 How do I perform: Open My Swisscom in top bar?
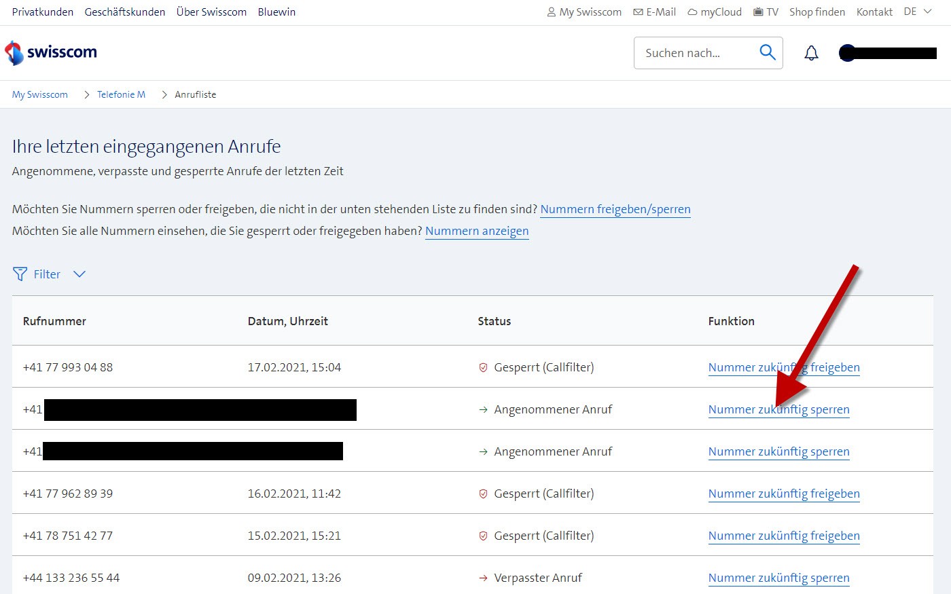[x=584, y=12]
